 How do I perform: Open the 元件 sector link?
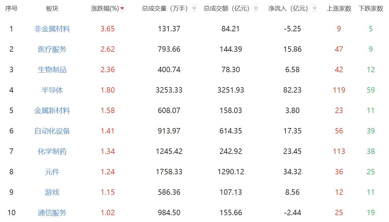[x=52, y=172]
